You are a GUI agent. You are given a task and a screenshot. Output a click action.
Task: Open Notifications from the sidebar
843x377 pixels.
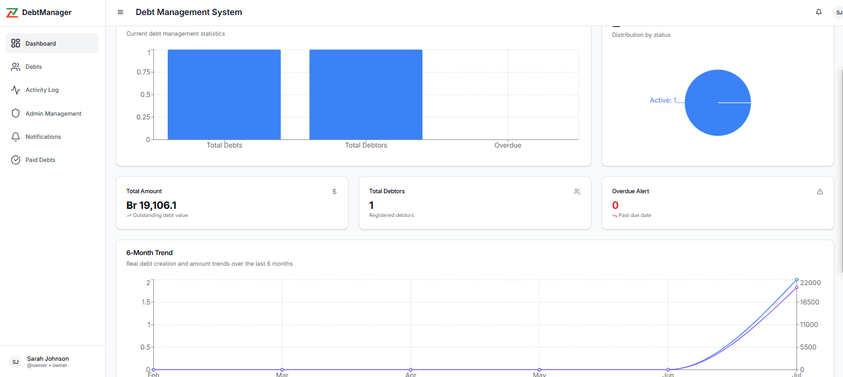52,136
